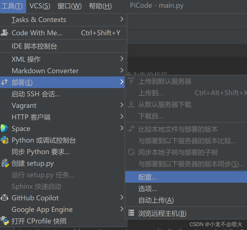Click the sync icon beside 同步本地子树与部署的子树
The image size is (247, 230).
(131, 152)
